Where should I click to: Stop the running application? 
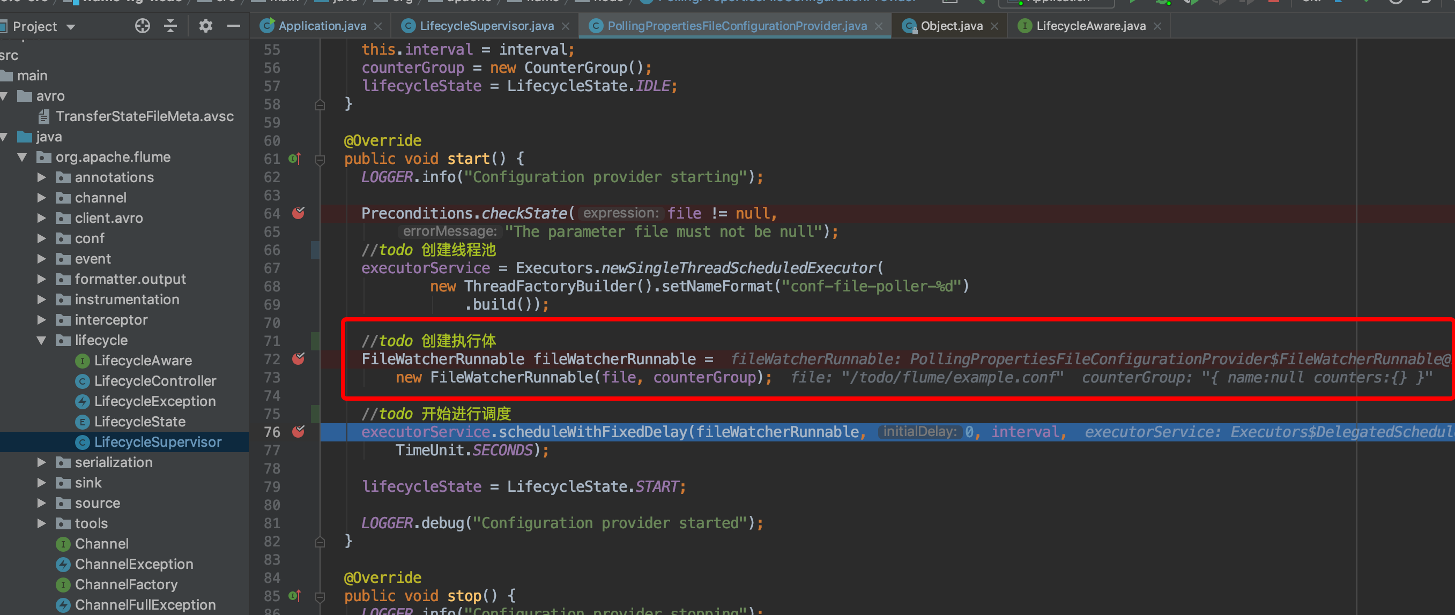(x=1273, y=2)
